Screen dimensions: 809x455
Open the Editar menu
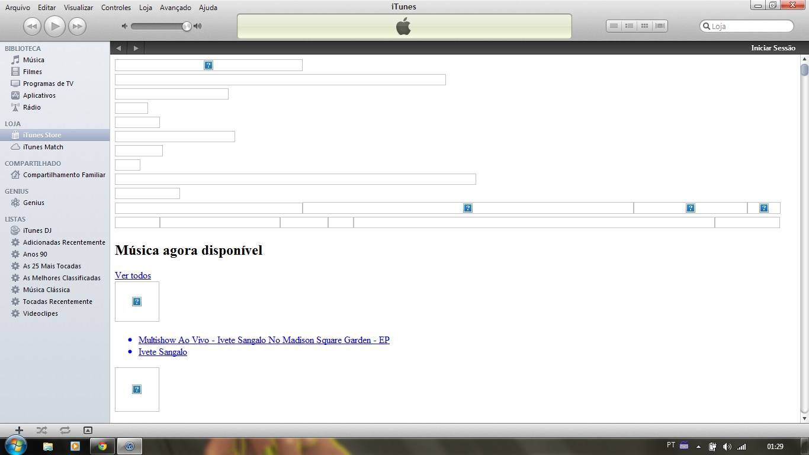pyautogui.click(x=47, y=8)
